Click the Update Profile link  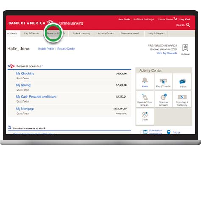coord(46,49)
